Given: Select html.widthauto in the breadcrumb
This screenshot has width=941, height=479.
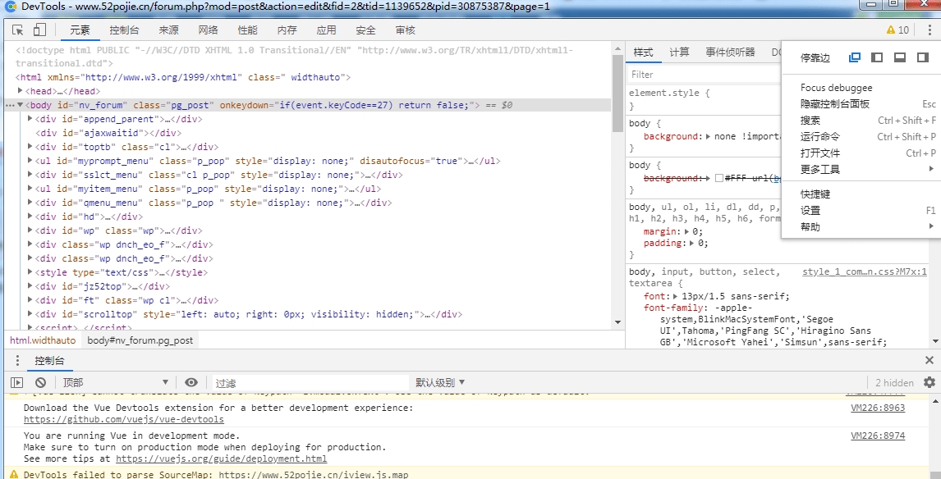Looking at the screenshot, I should 43,340.
